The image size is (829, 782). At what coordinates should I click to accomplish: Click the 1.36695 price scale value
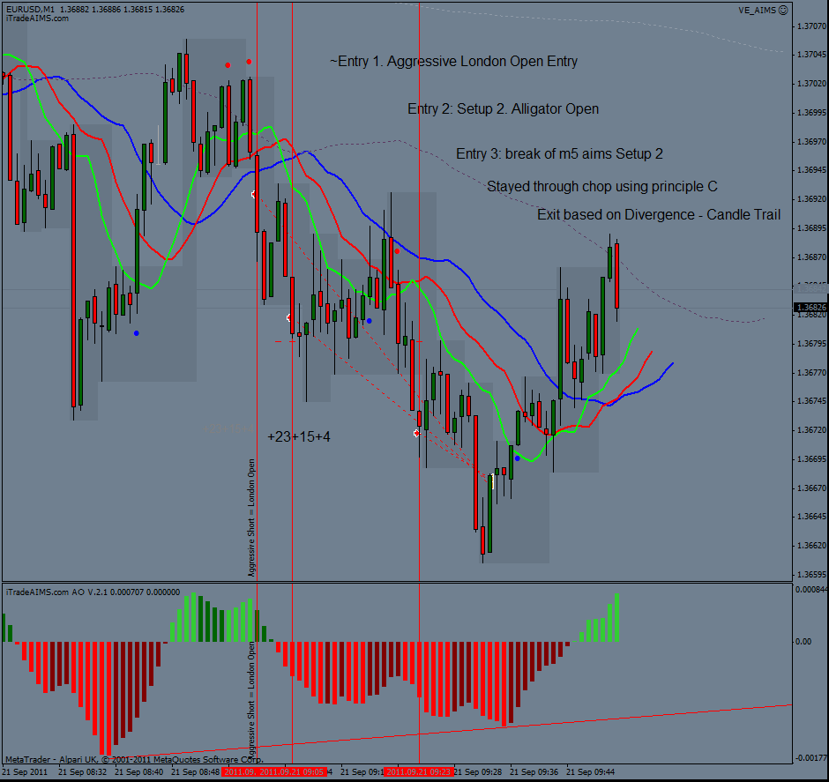(x=811, y=459)
